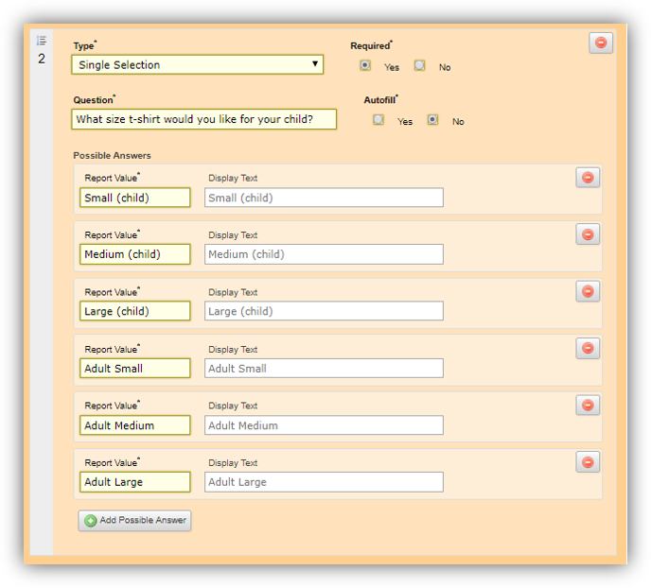The width and height of the screenshot is (651, 588).
Task: Click the reorder handle icon above number 2
Action: click(x=42, y=41)
